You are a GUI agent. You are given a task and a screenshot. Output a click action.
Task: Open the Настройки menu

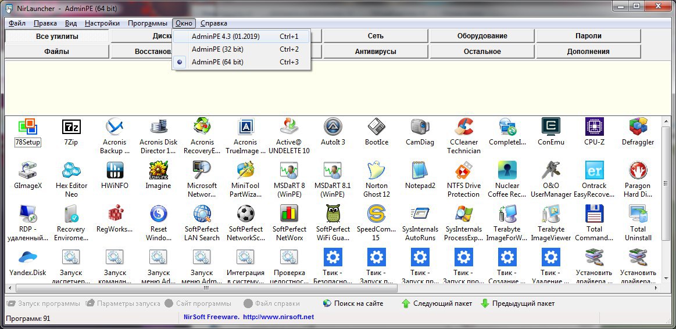coord(102,23)
